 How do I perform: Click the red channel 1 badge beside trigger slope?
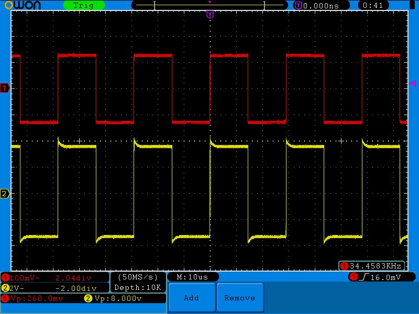(x=354, y=277)
